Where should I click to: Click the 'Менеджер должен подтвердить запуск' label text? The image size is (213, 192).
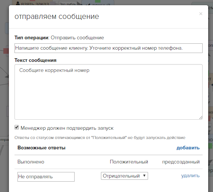pos(67,128)
